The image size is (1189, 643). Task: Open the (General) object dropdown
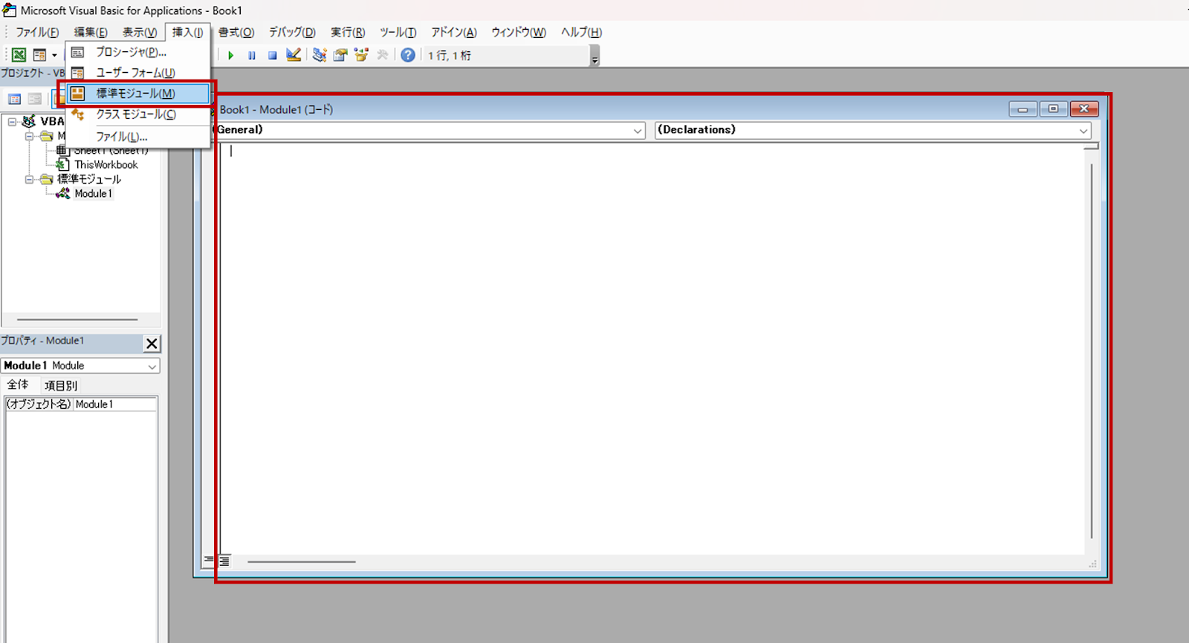click(638, 131)
